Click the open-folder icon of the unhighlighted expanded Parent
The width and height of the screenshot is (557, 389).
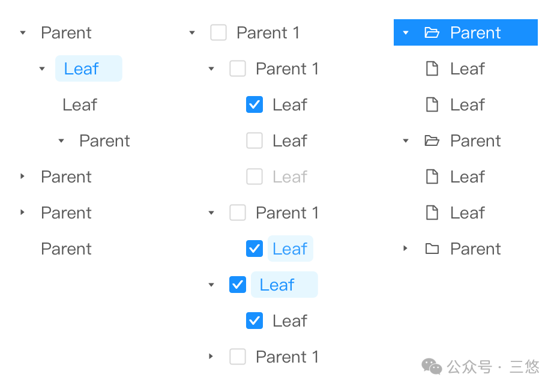[432, 140]
